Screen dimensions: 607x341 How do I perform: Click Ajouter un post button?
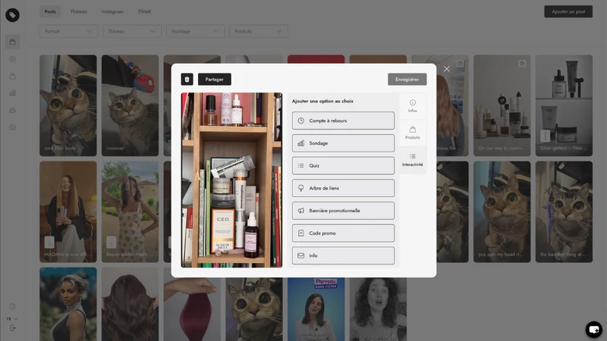(x=568, y=11)
